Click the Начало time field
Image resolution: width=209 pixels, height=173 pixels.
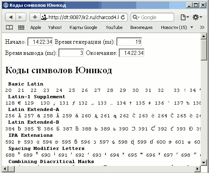(40, 42)
